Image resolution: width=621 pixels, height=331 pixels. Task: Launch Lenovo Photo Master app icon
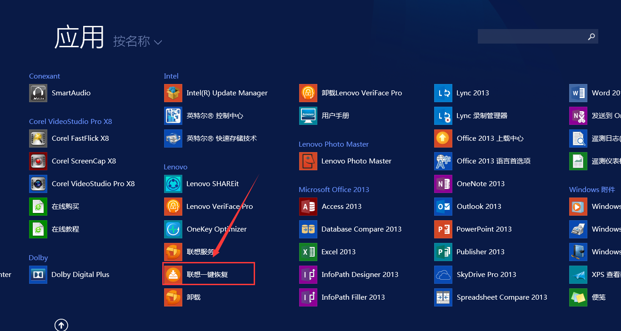coord(308,161)
